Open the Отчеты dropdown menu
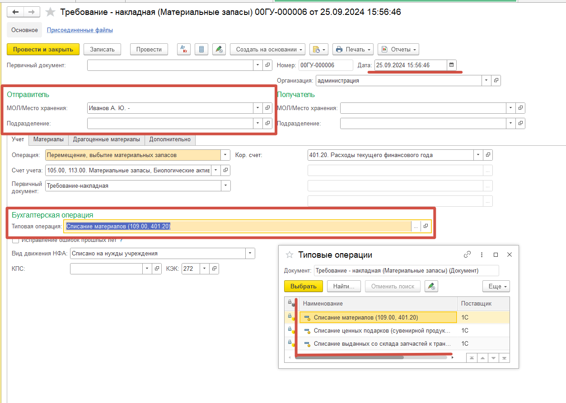 pos(398,49)
